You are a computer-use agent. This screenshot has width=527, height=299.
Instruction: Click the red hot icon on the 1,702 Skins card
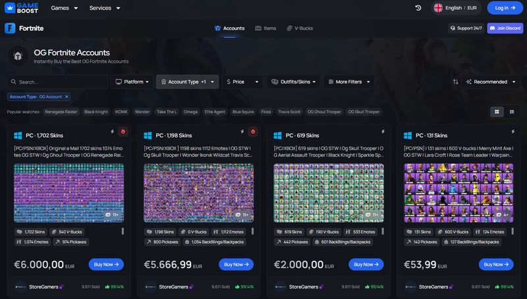pos(123,132)
